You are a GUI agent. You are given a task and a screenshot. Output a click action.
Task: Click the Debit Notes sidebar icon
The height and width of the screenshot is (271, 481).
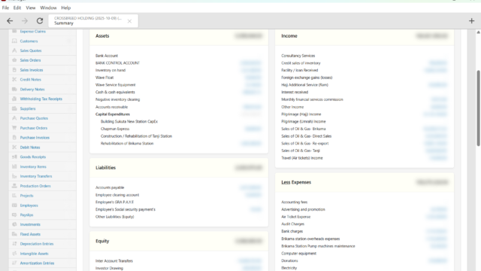click(x=14, y=148)
